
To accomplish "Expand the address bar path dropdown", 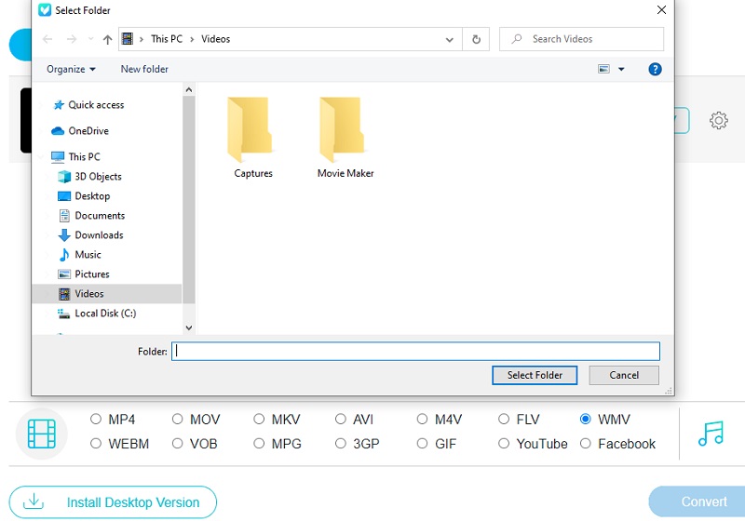I will [450, 40].
